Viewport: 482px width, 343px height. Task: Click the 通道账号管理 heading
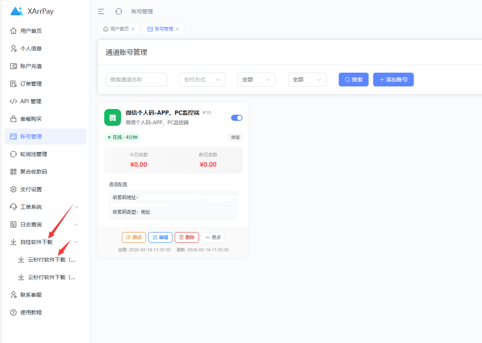pyautogui.click(x=126, y=52)
